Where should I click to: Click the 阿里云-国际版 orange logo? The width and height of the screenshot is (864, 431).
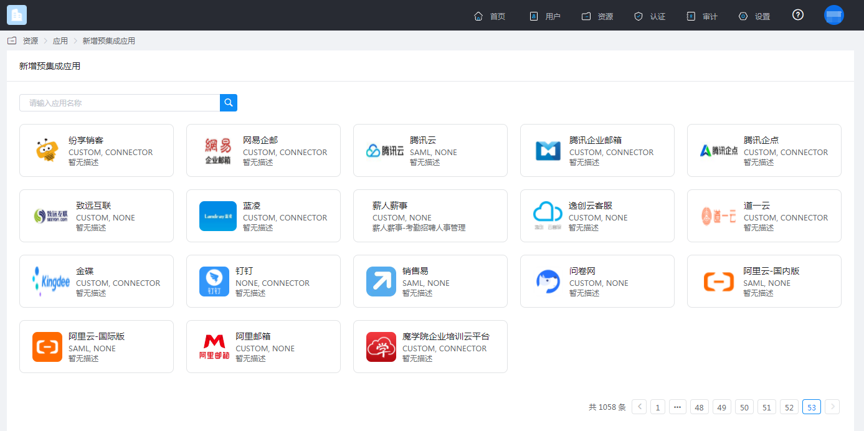pos(47,347)
